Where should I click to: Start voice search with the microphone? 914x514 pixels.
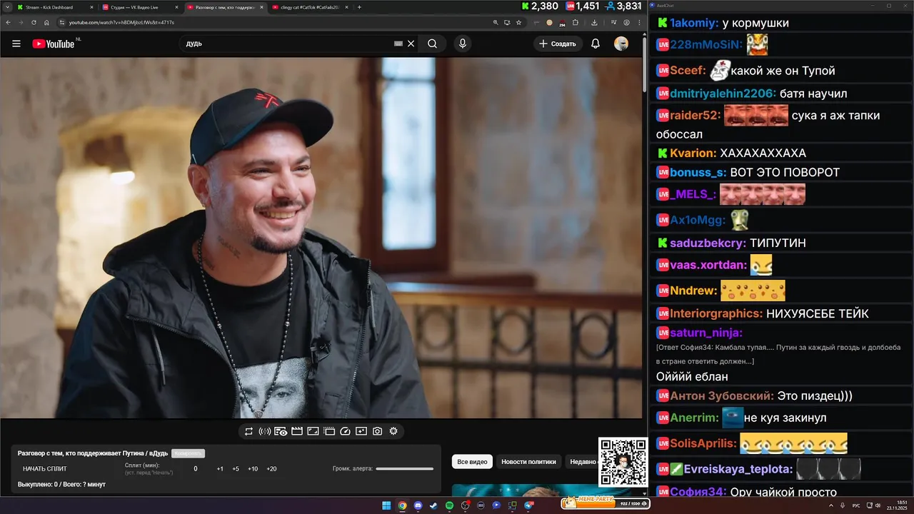[463, 44]
